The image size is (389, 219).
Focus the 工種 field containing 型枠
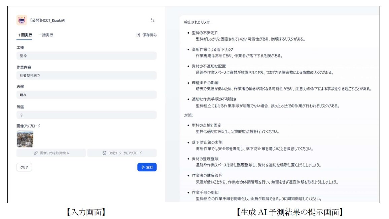(86, 56)
